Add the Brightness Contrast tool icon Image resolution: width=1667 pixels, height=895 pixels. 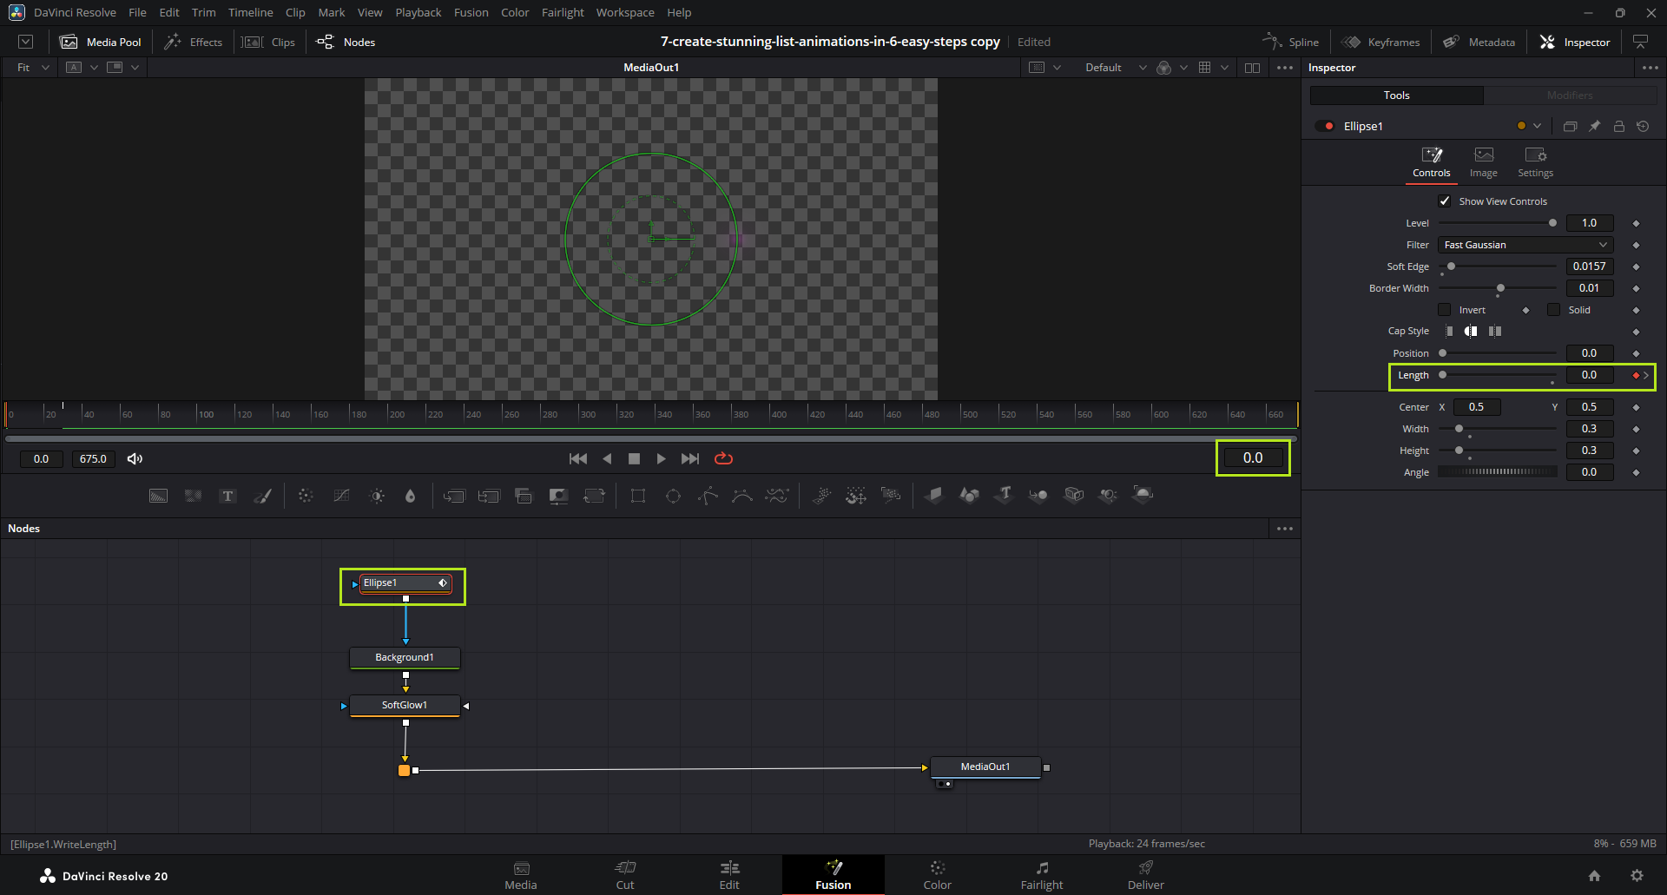(x=377, y=496)
